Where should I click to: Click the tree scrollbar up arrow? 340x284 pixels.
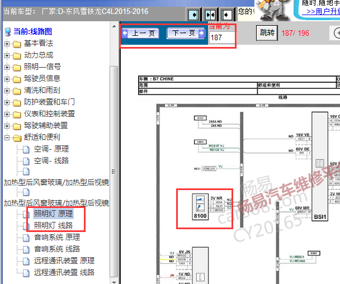(x=114, y=26)
